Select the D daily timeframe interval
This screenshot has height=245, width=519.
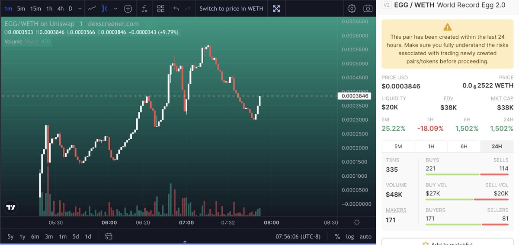(x=70, y=8)
